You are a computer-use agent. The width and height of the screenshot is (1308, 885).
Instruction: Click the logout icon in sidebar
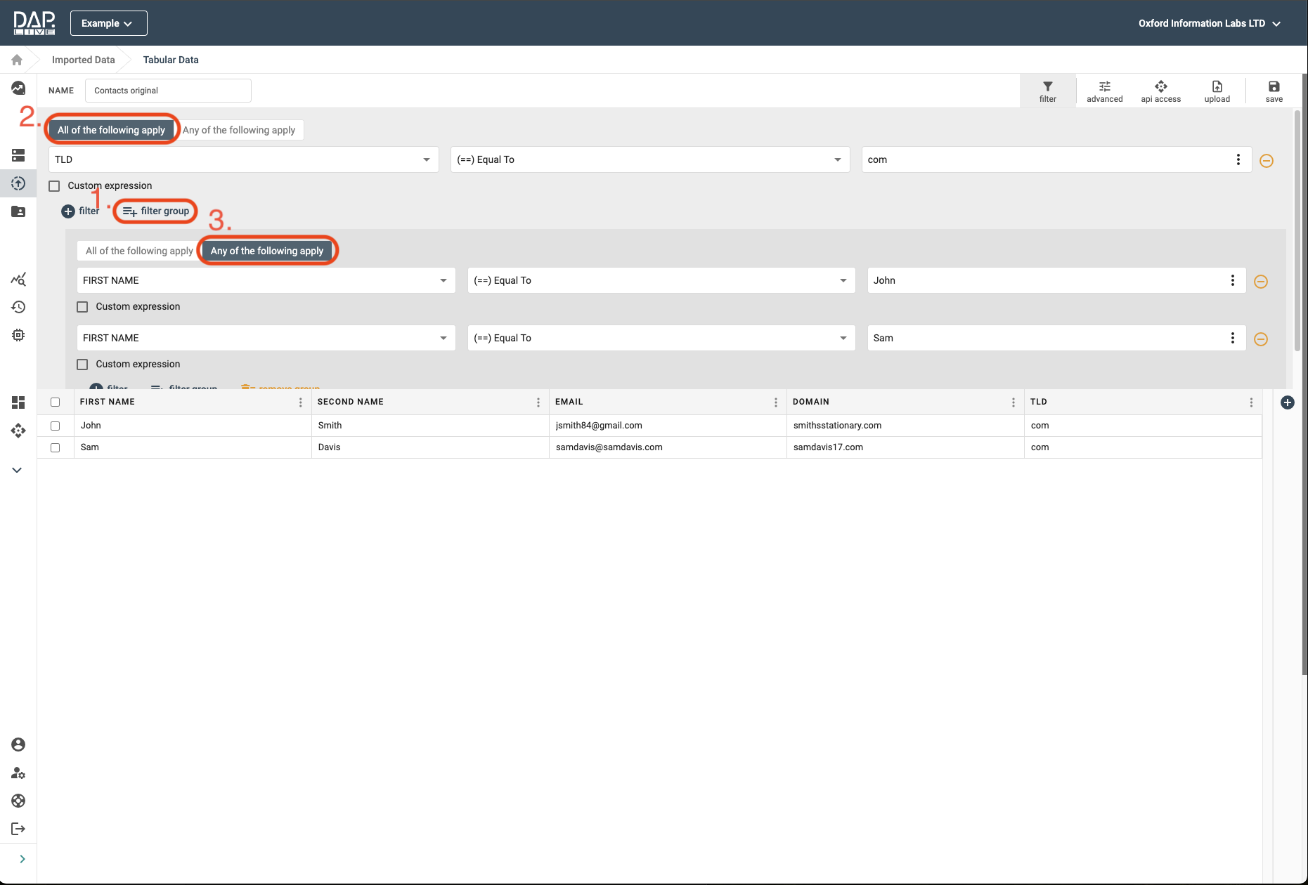tap(18, 830)
